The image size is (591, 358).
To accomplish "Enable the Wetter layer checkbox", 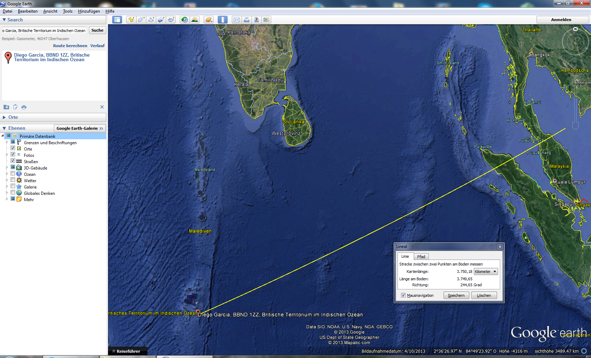I will (13, 180).
